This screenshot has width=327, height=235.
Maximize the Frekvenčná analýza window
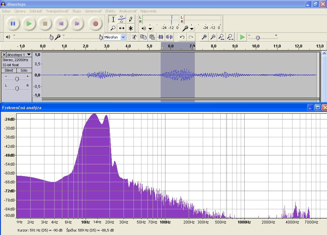[318, 108]
